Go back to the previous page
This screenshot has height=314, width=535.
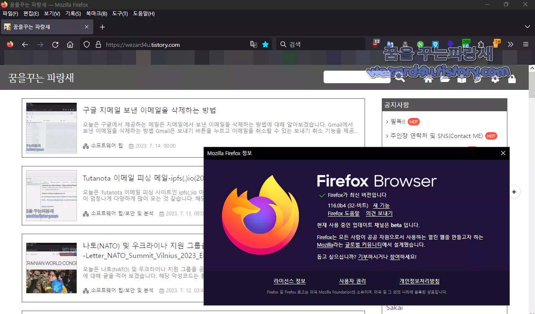(x=25, y=44)
